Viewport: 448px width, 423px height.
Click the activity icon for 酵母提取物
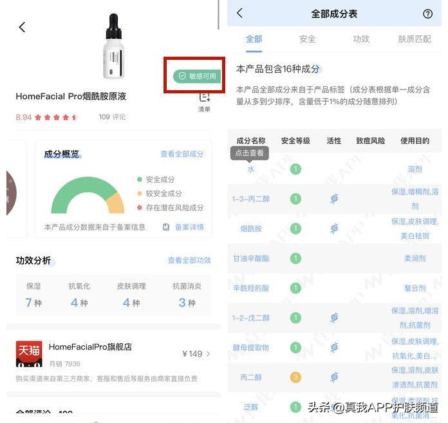tap(334, 347)
